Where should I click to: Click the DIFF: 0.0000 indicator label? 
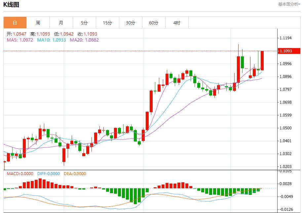tap(48, 174)
